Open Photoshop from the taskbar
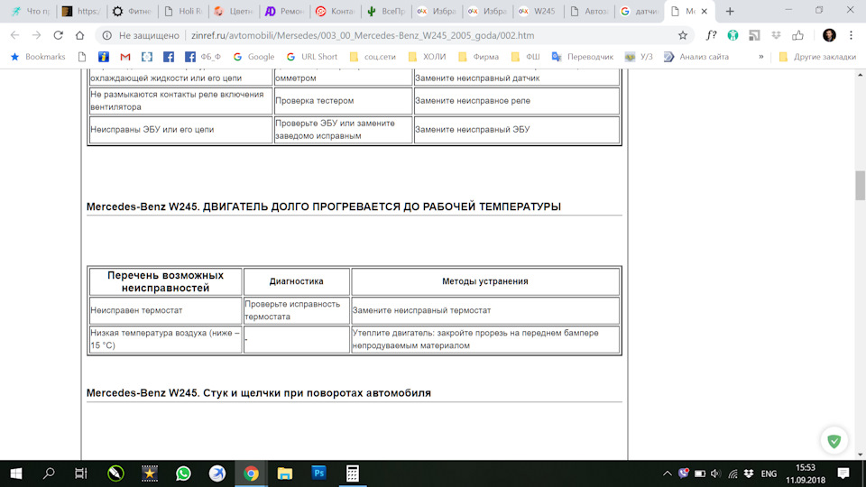 (x=318, y=473)
